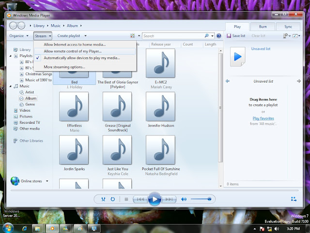Open the Pictures library item
Viewport: 310px width, 233px height.
23,116
